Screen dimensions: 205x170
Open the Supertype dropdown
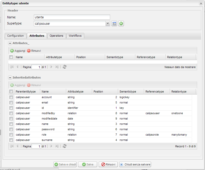click(x=108, y=23)
